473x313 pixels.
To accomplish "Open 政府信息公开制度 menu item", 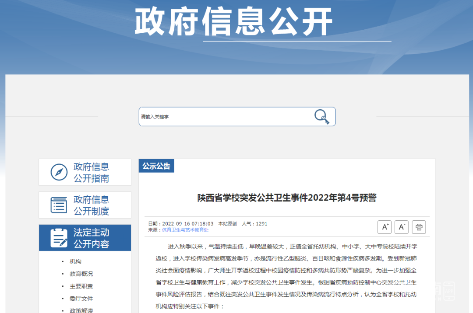I will pos(91,205).
